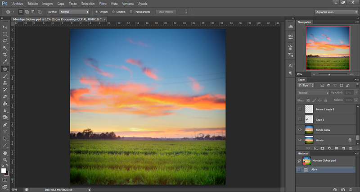360x192 pixels.
Task: Click the Quick Mask mode icon
Action: pos(5,180)
